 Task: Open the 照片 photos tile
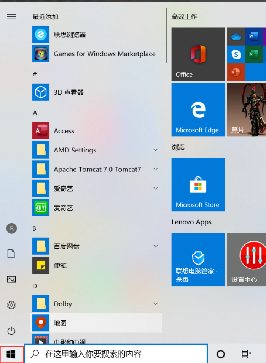(247, 110)
